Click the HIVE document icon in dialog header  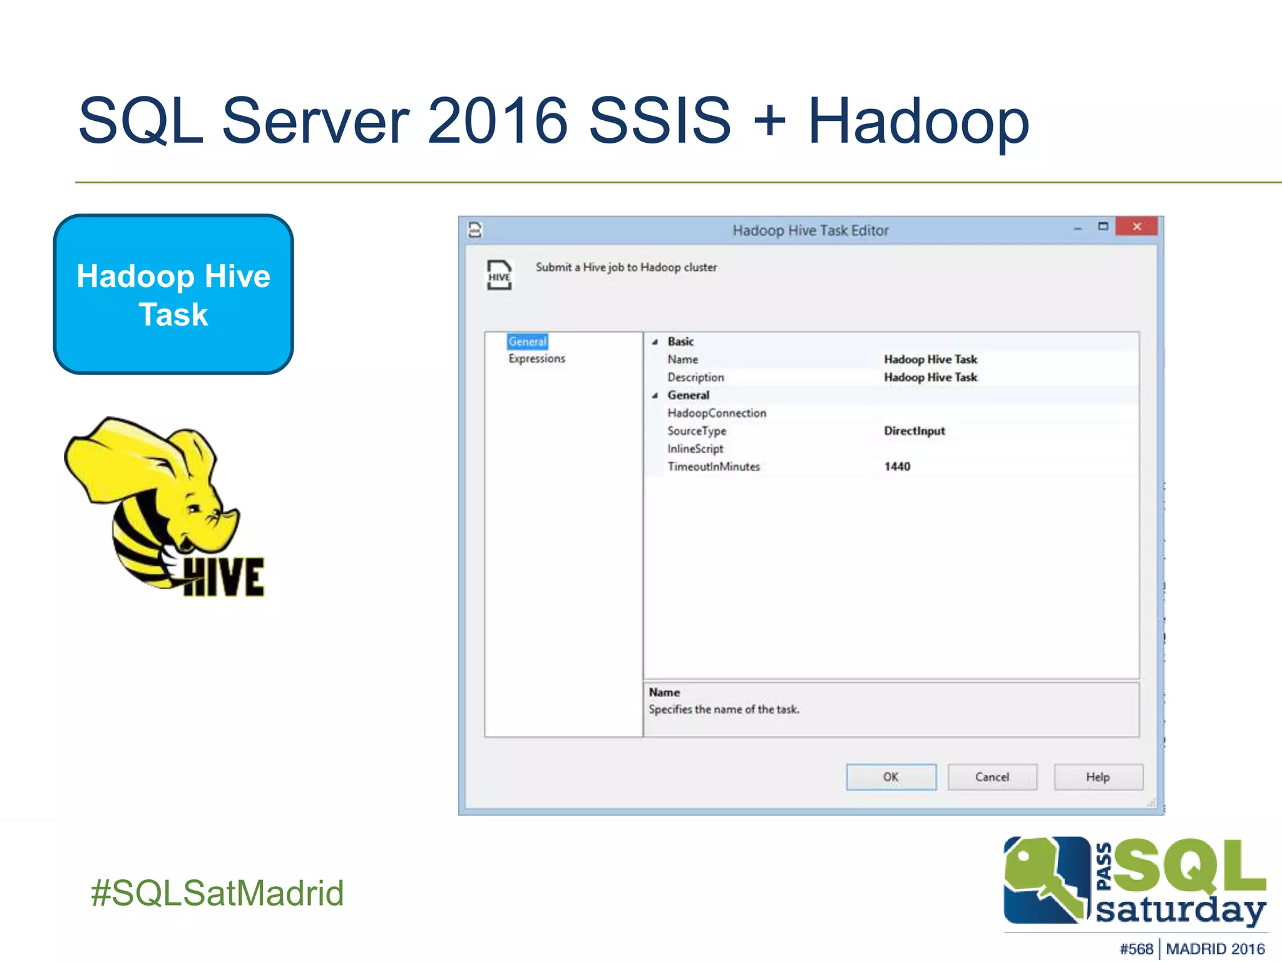click(499, 275)
